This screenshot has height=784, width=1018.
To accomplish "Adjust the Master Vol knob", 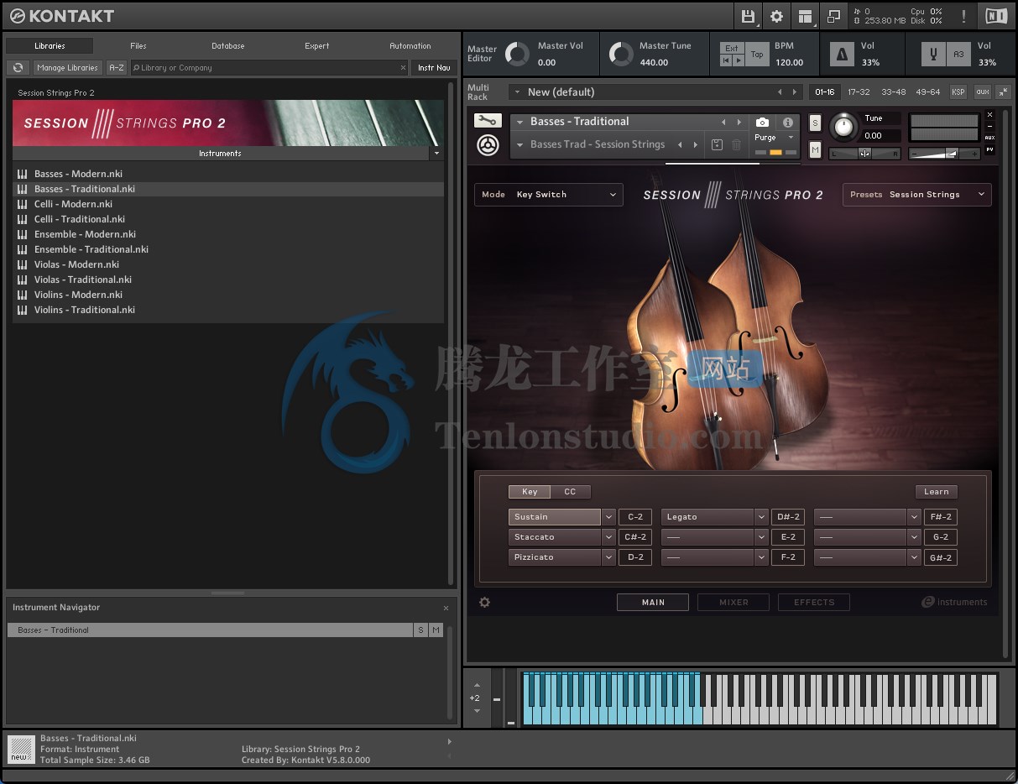I will (517, 55).
